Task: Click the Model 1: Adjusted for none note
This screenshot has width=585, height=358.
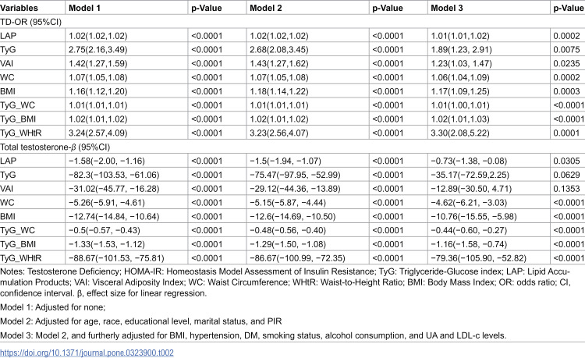Action: pyautogui.click(x=52, y=307)
